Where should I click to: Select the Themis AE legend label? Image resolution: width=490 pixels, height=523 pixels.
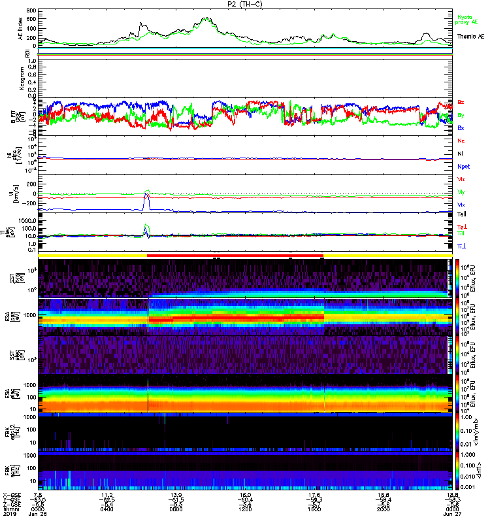click(470, 37)
